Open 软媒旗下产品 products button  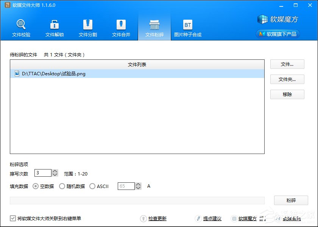coord(277,34)
